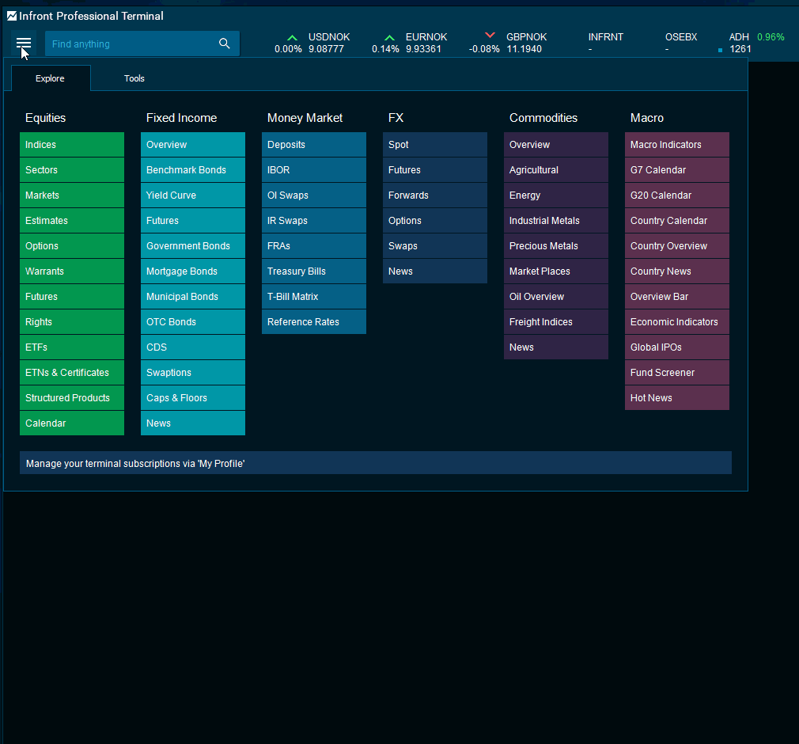Viewport: 799px width, 744px height.
Task: Click the EURNOK green up arrow
Action: tap(389, 37)
